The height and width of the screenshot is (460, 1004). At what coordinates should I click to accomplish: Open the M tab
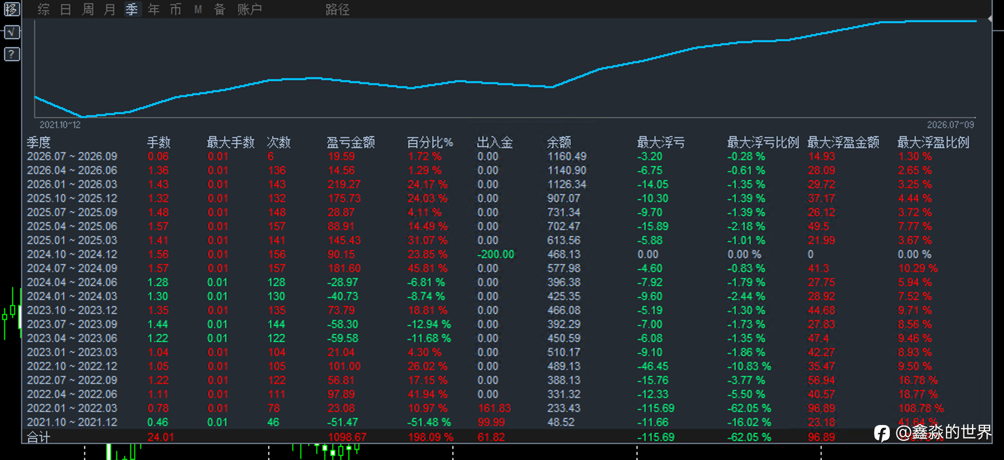(198, 9)
